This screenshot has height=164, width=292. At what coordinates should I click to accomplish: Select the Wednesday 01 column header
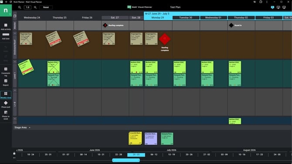coord(213,18)
